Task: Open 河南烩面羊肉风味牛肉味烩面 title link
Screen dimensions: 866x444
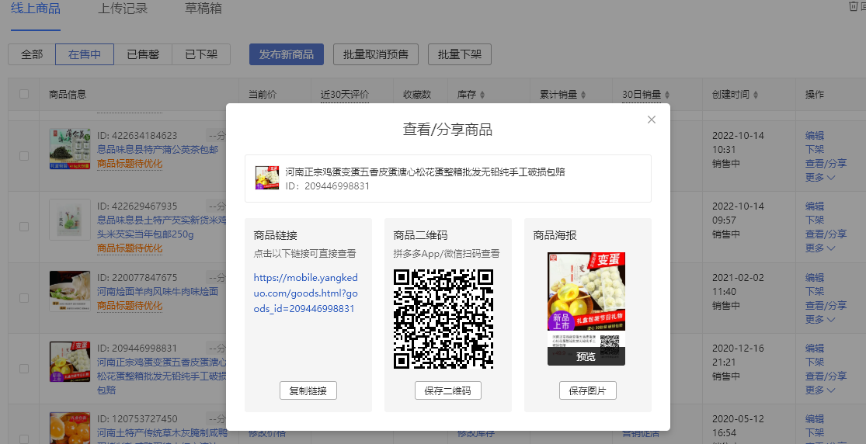Action: point(158,291)
